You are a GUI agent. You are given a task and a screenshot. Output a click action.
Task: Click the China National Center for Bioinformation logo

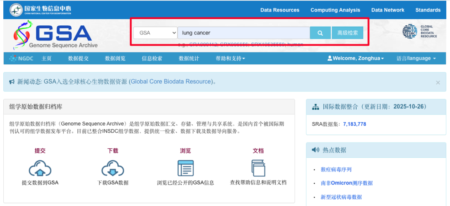tap(40, 10)
